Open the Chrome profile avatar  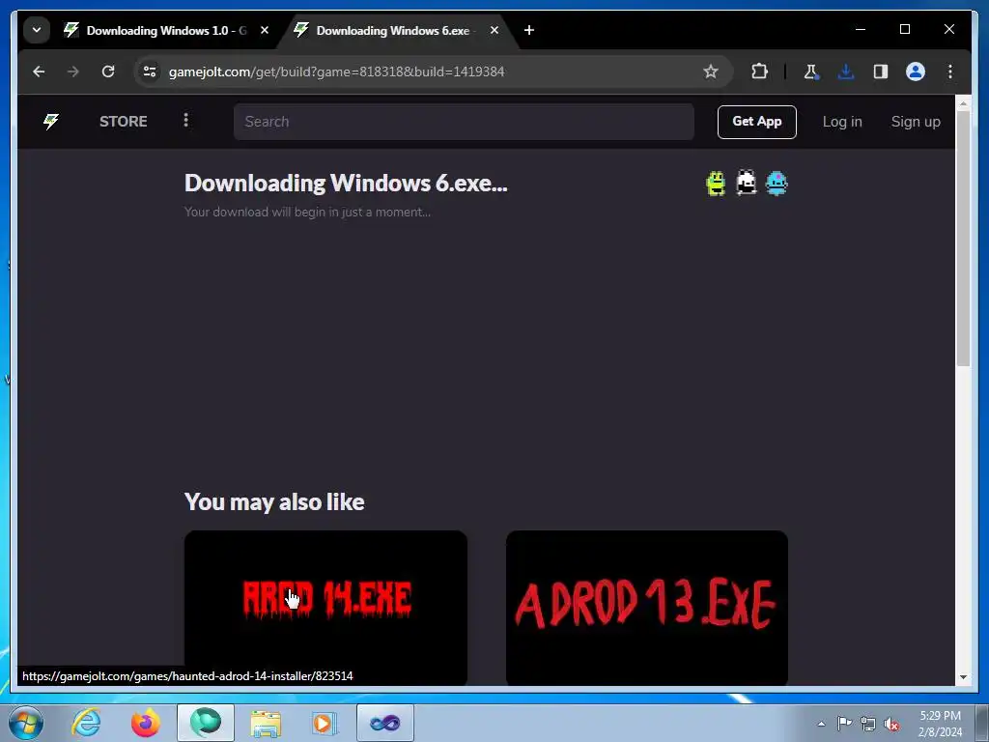click(x=916, y=71)
